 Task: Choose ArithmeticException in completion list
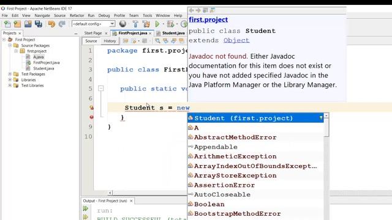tap(255, 156)
